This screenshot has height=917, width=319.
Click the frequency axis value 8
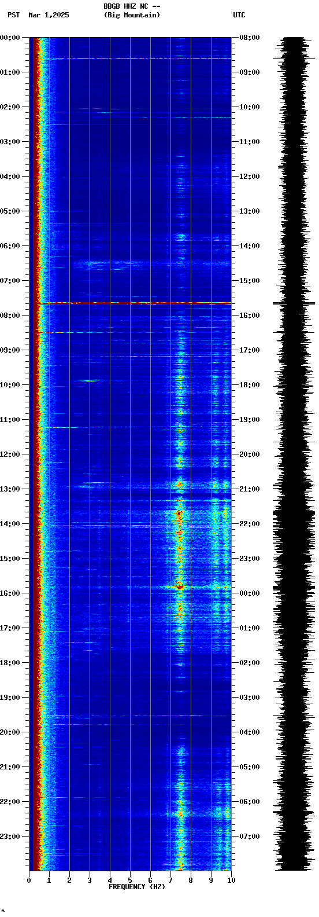[x=191, y=881]
